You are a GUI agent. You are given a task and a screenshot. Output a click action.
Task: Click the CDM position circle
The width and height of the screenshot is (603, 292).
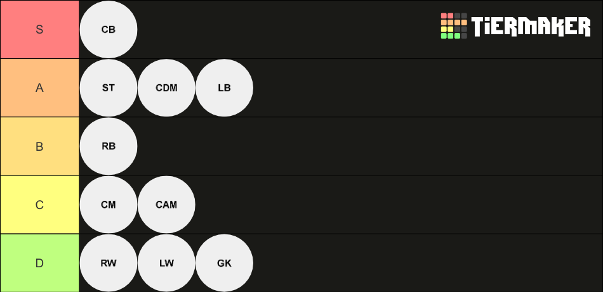tap(166, 88)
